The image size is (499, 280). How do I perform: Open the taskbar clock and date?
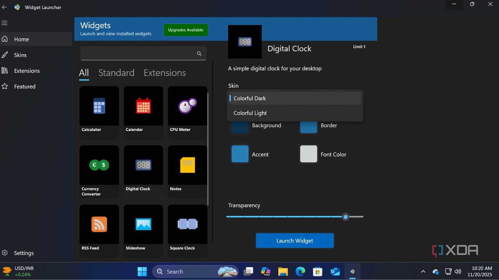(480, 271)
